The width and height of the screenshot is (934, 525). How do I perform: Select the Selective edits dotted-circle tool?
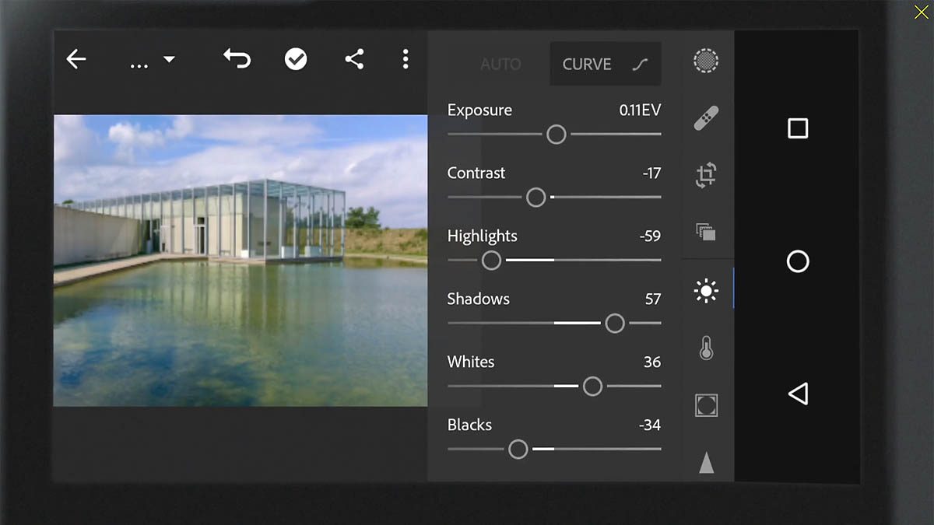[706, 61]
